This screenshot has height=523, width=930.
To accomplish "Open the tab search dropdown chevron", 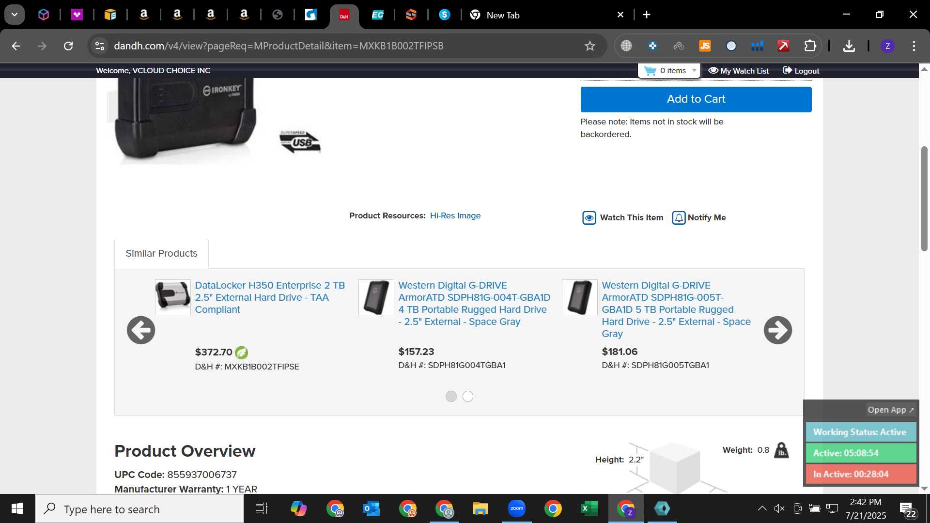I will (x=15, y=15).
